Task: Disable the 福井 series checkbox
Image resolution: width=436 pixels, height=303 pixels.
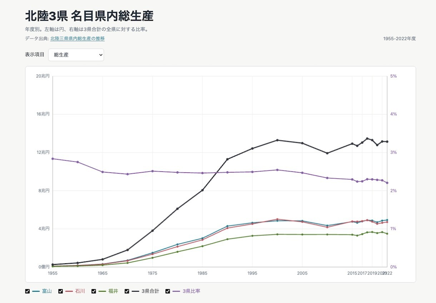Action: (94, 291)
